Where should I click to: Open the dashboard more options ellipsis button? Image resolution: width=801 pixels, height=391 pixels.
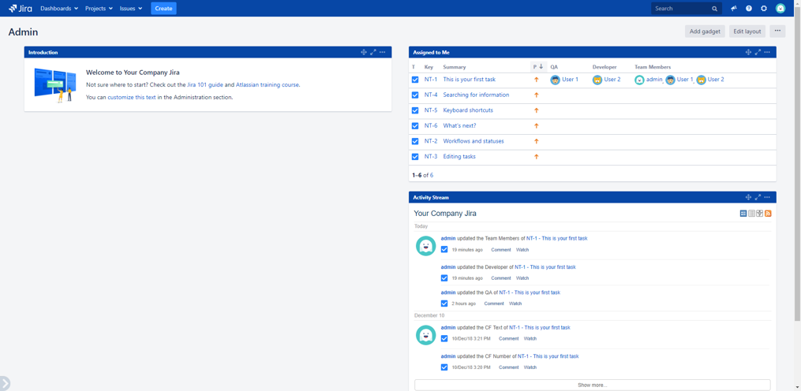tap(777, 32)
